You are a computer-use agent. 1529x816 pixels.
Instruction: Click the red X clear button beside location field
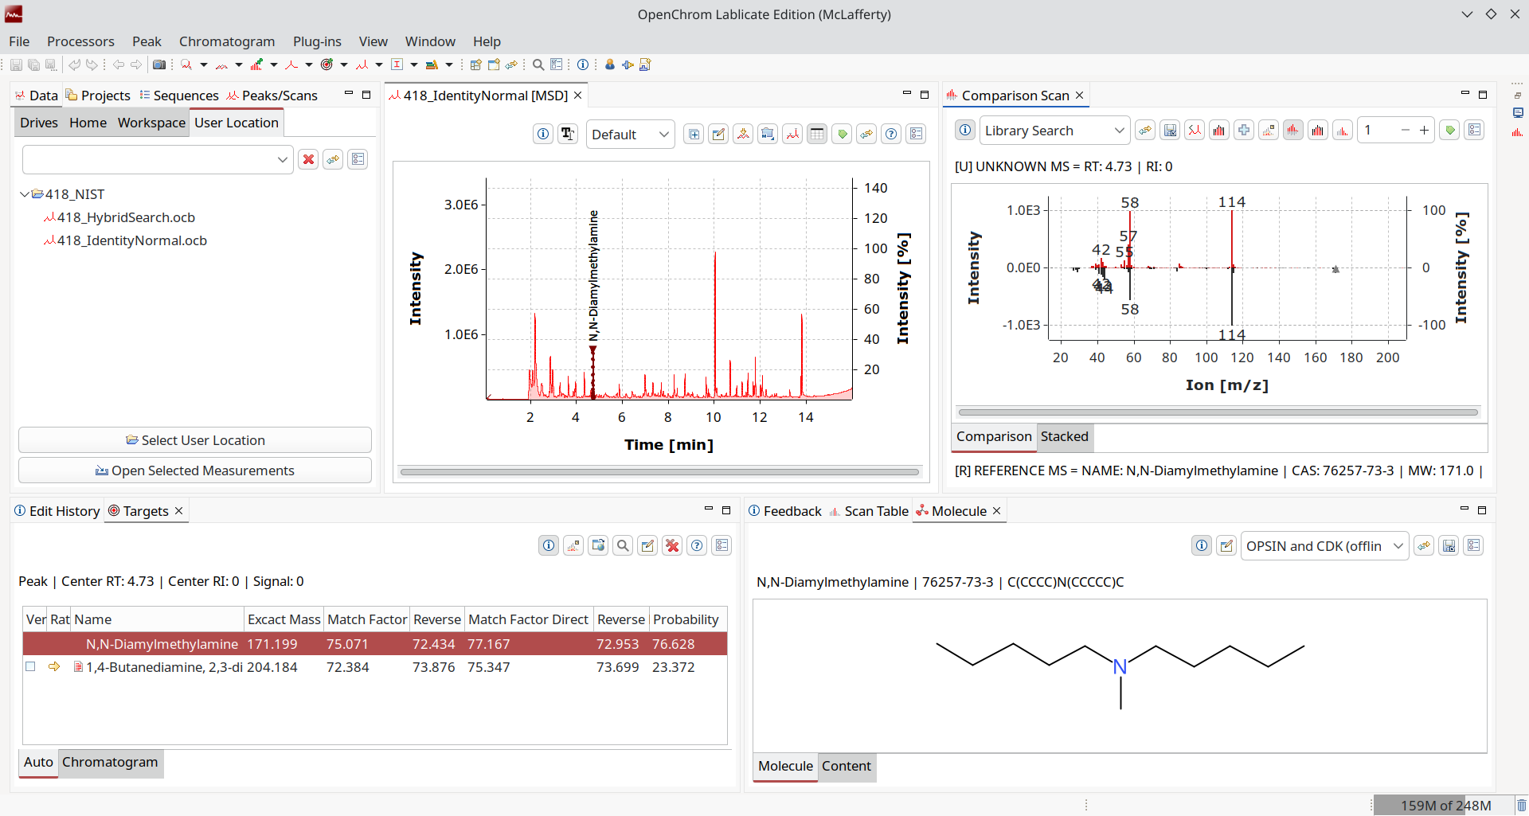click(308, 160)
